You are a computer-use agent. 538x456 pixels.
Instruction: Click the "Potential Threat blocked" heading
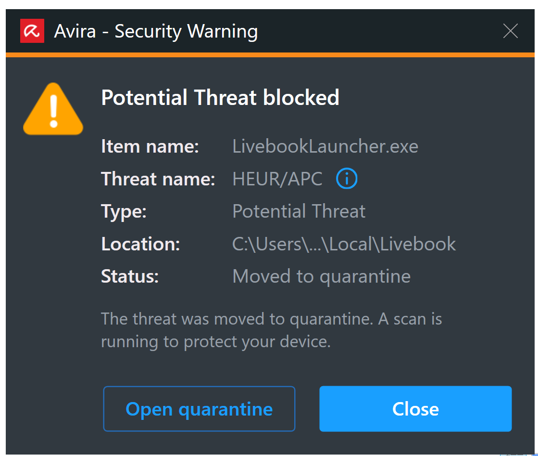click(220, 97)
